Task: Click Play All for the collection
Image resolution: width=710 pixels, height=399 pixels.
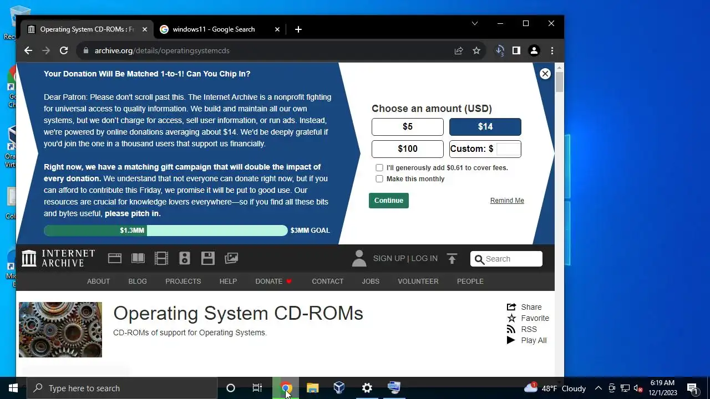Action: coord(527,340)
